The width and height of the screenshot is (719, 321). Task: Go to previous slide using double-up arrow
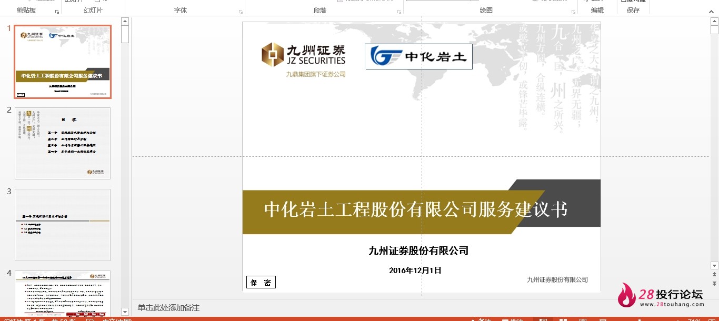[x=714, y=275]
